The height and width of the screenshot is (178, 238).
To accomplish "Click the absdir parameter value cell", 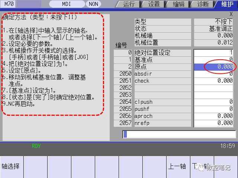I will pos(214,74).
